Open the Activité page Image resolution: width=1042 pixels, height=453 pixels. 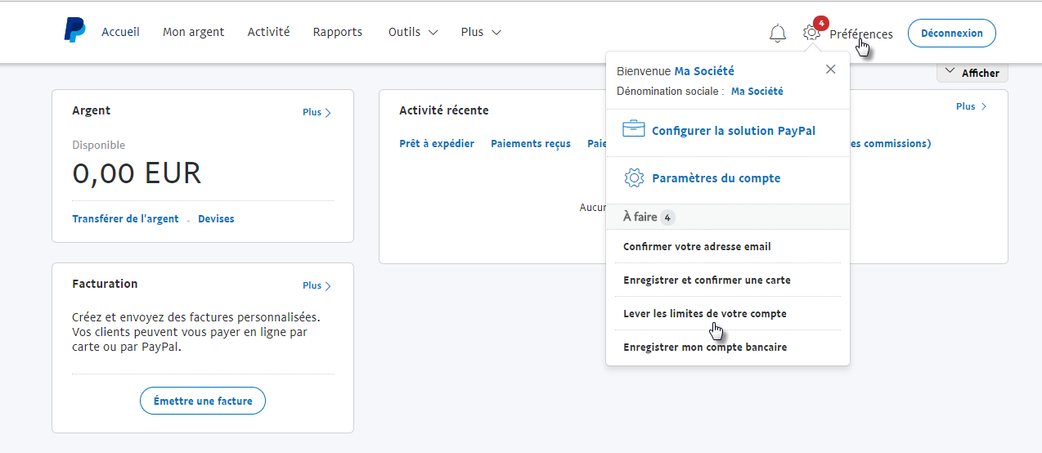(268, 32)
